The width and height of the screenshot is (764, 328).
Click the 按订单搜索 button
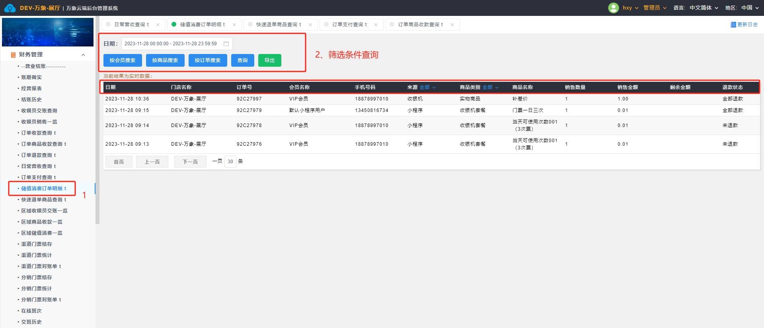coord(208,60)
